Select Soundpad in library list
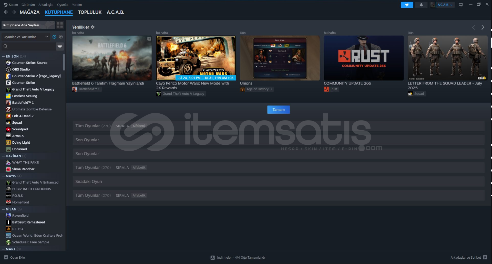 coord(20,129)
